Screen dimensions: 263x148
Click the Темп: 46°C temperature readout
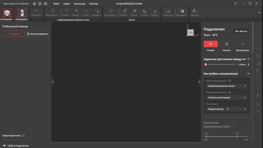point(211,35)
